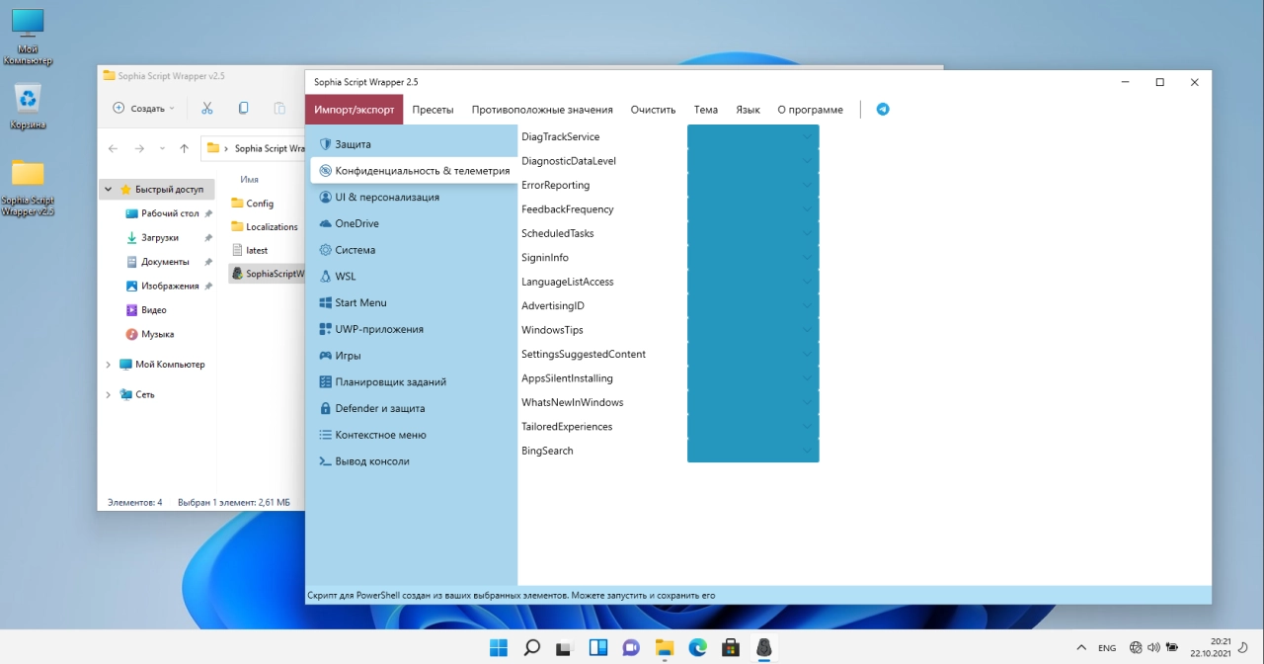Screen dimensions: 1264x664
Task: Click the Планировщик заданий calendar icon
Action: click(x=326, y=382)
